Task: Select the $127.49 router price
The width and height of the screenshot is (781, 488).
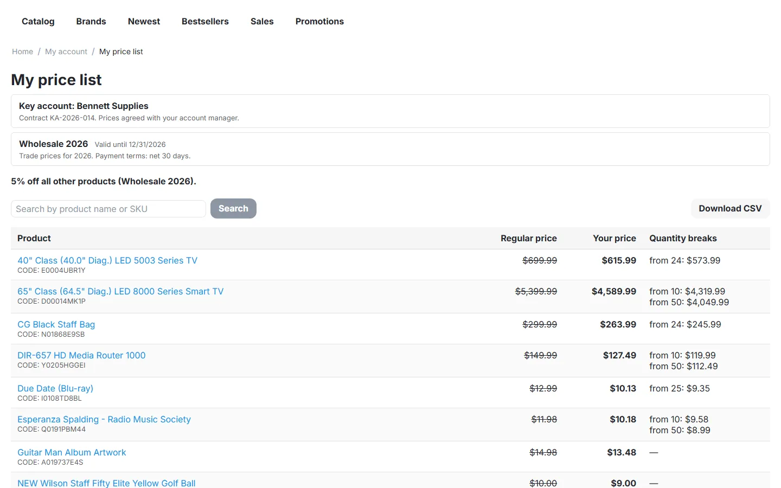Action: [619, 355]
